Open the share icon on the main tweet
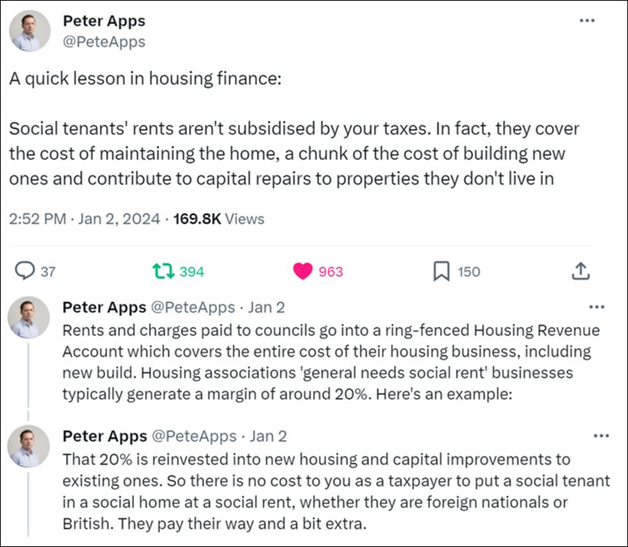The image size is (628, 547). coord(581,272)
